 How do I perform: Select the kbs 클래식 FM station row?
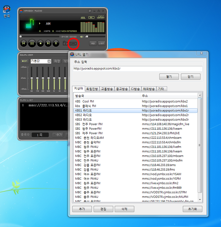[x=136, y=106]
